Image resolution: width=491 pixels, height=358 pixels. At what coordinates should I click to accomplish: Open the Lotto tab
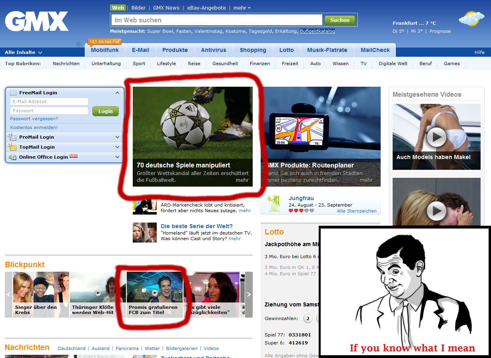[x=287, y=50]
